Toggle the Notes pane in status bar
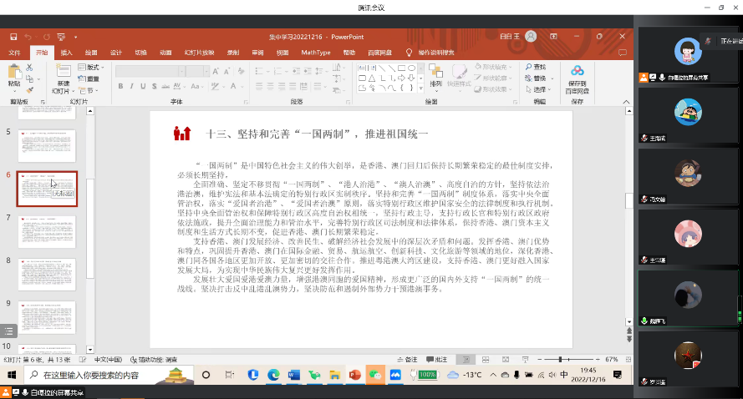This screenshot has height=399, width=743. [x=410, y=359]
